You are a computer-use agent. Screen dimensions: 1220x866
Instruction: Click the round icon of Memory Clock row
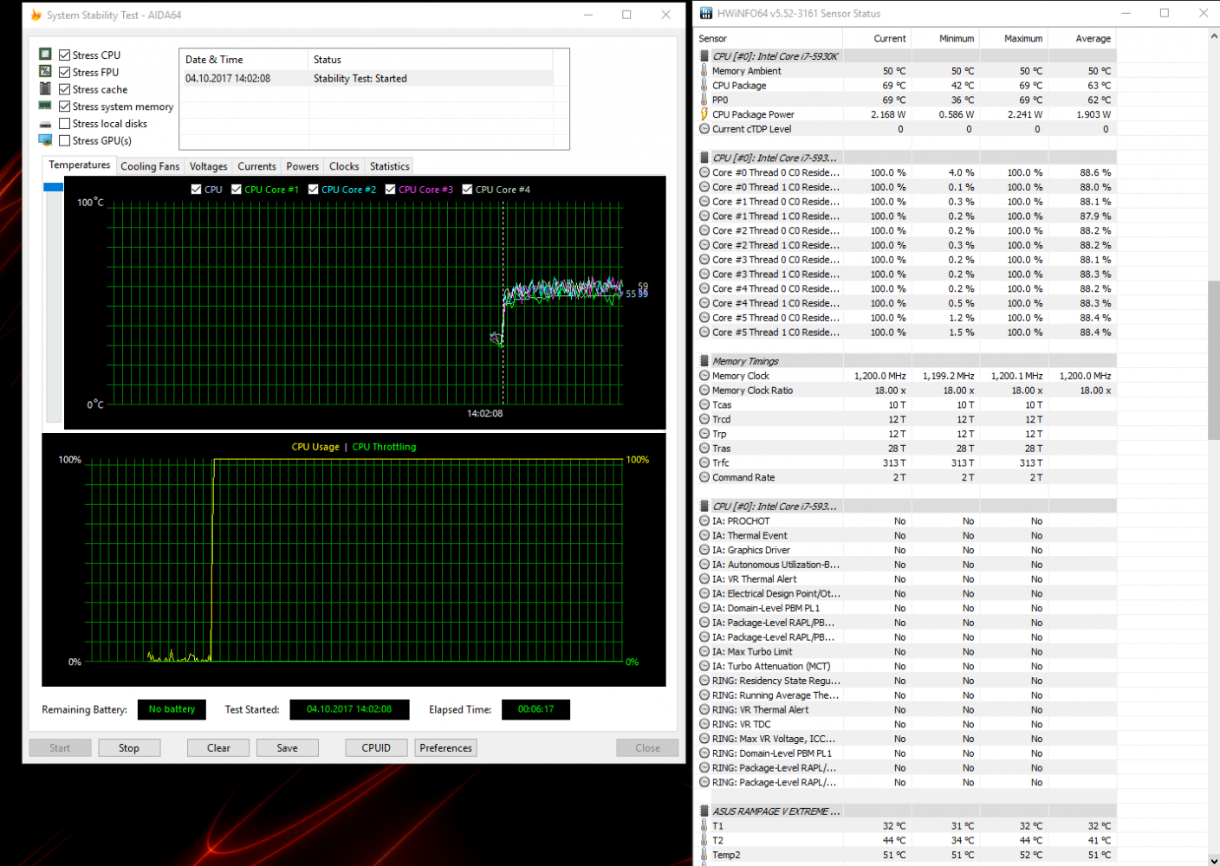(x=704, y=376)
